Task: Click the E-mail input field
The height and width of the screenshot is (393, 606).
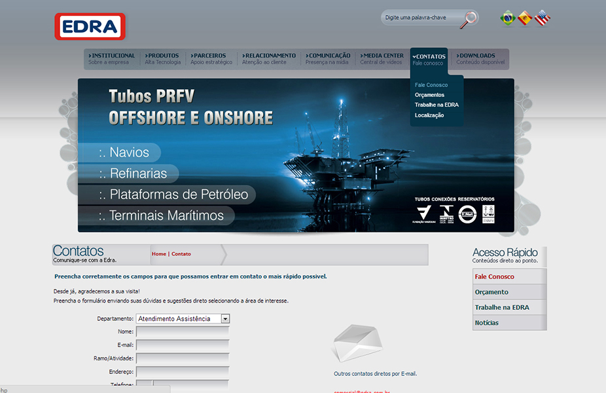Action: pos(183,345)
